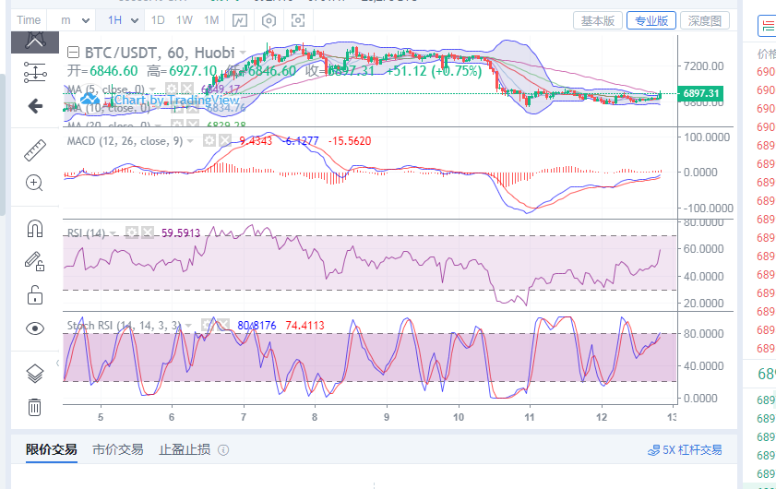The image size is (776, 489).
Task: Toggle the magnet snap mode
Action: point(35,229)
